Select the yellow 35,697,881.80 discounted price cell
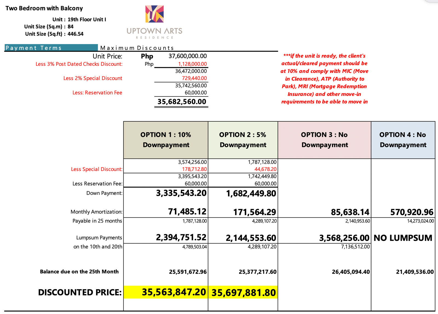The height and width of the screenshot is (314, 438). [243, 293]
